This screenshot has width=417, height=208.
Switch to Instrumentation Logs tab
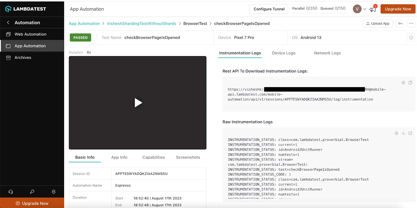coord(240,53)
